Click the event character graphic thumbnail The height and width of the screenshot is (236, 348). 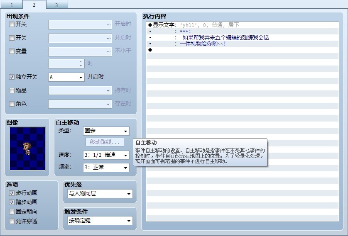pos(27,148)
